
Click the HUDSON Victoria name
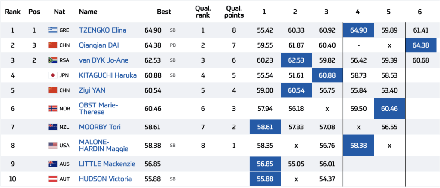click(105, 179)
